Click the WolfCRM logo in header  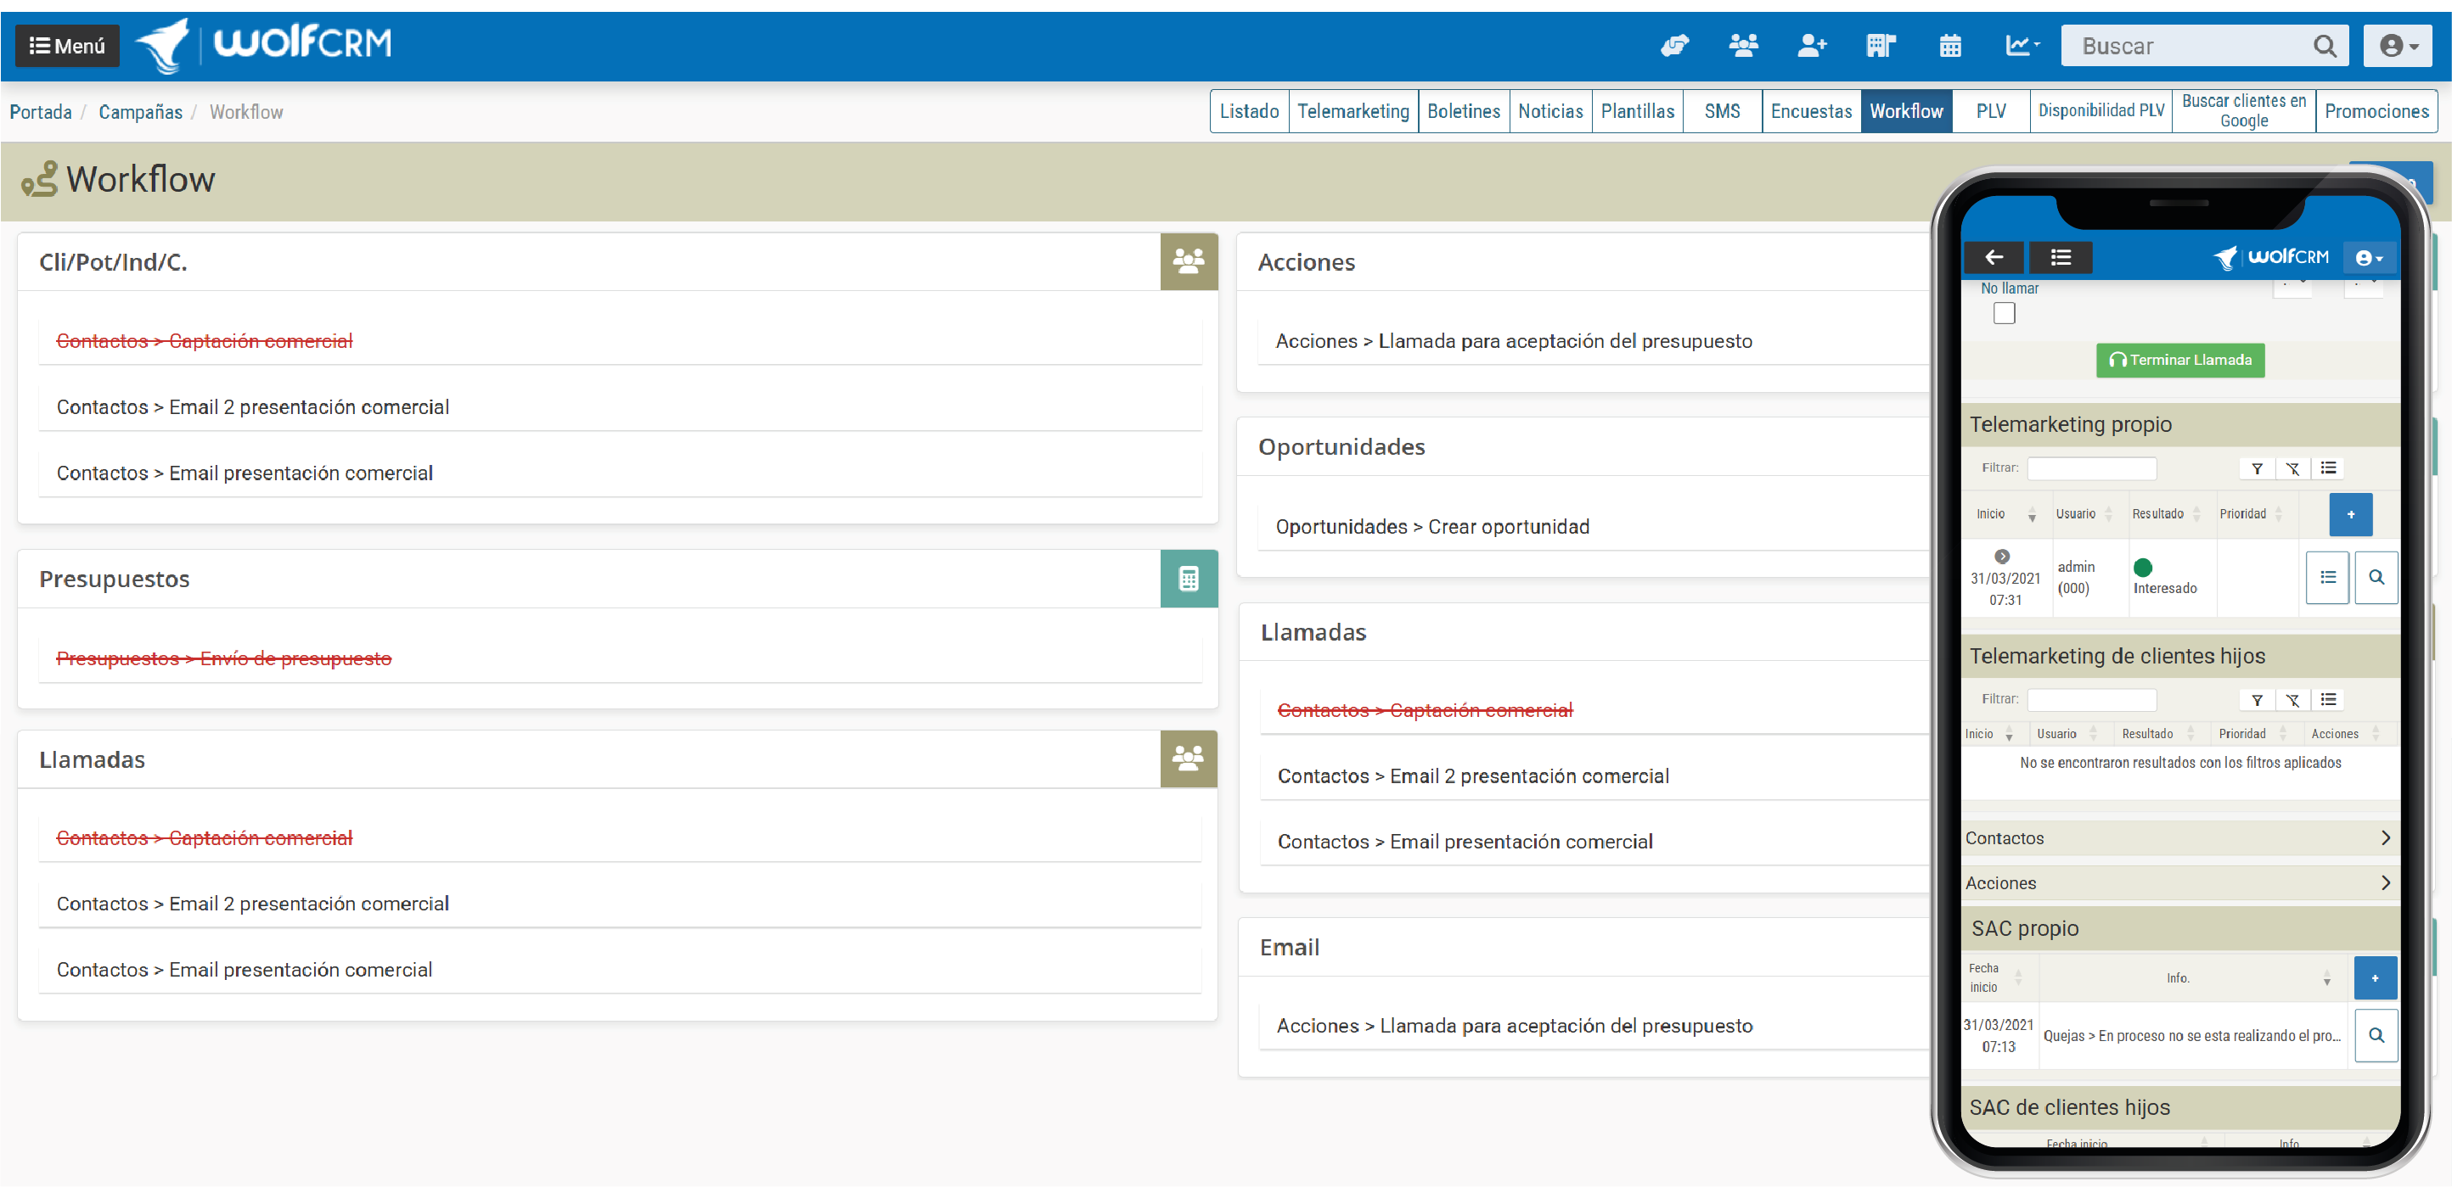click(x=264, y=45)
